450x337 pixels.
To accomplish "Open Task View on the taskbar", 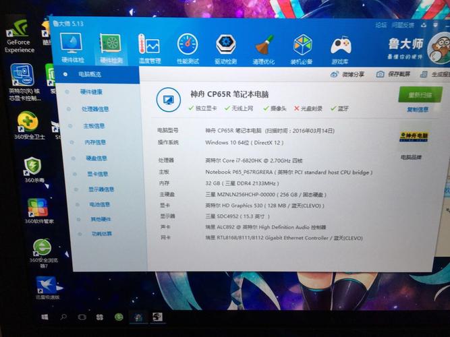I will point(82,317).
